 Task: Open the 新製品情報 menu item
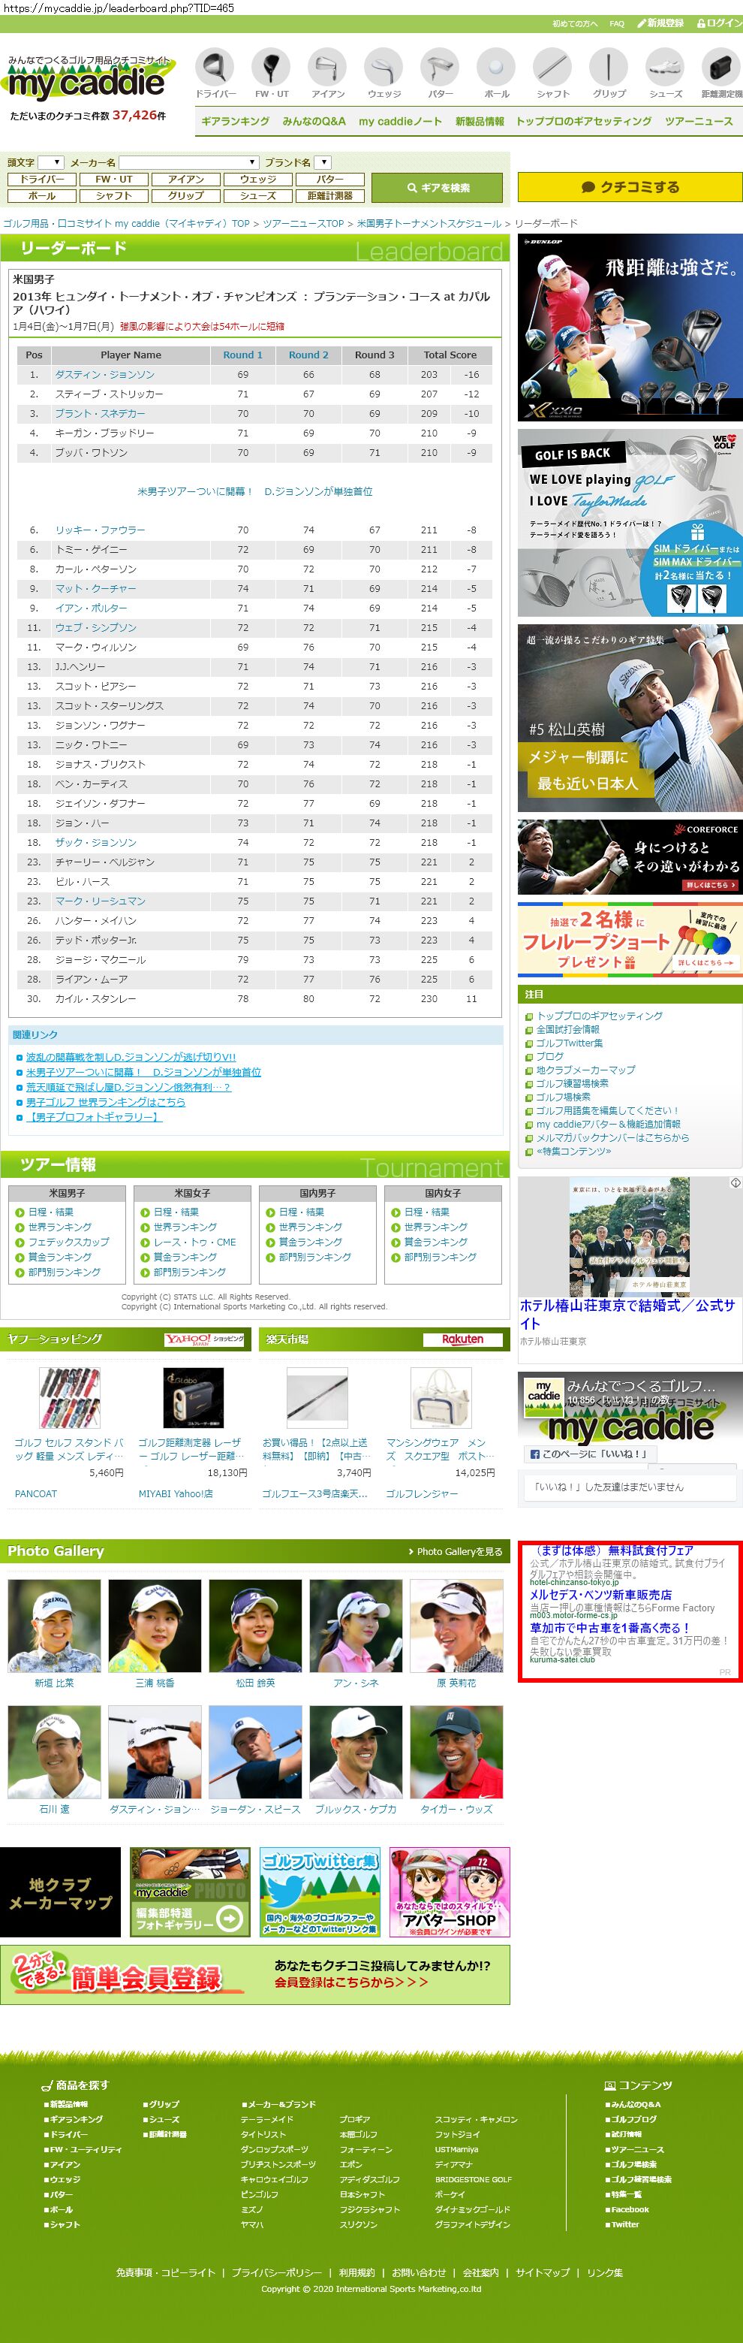point(480,121)
